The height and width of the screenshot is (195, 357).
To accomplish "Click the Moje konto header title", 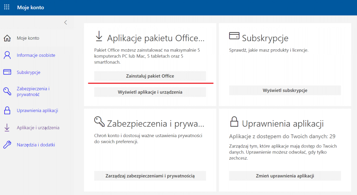I will (31, 7).
